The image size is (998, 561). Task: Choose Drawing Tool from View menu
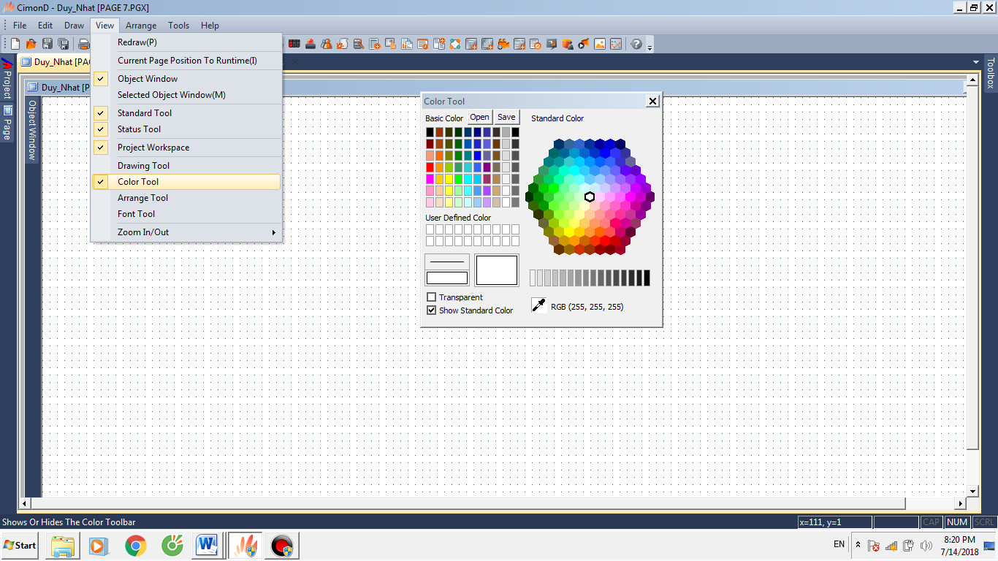pyautogui.click(x=143, y=166)
